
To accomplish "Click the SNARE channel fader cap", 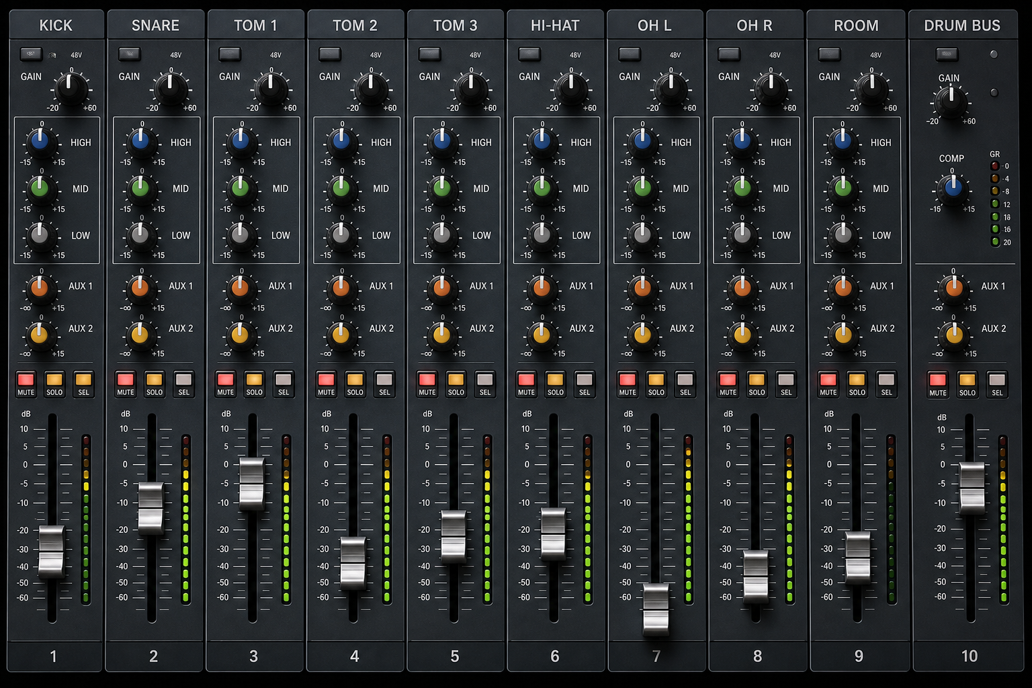I will [x=150, y=509].
